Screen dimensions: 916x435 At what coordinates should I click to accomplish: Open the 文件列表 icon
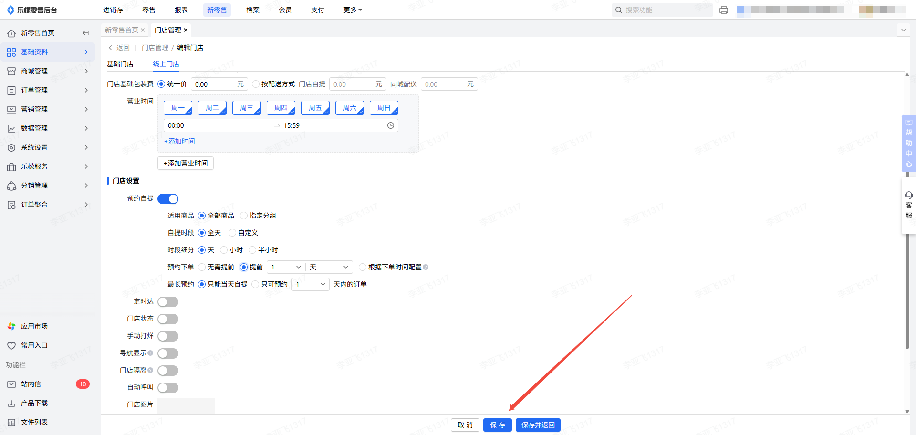click(11, 422)
